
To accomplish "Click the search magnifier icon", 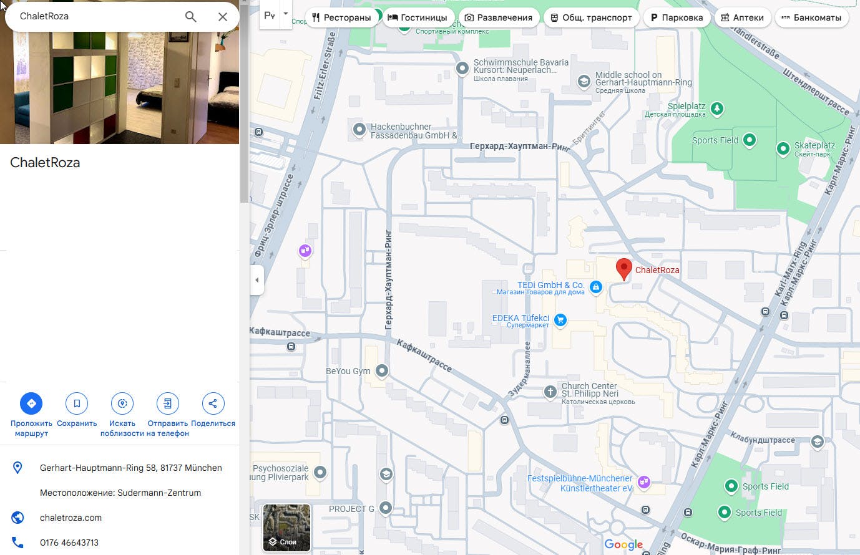I will (191, 17).
